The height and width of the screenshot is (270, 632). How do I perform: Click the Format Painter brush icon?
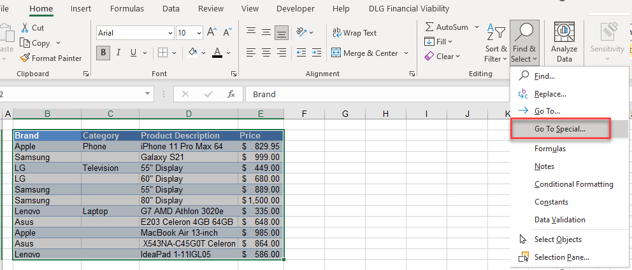pyautogui.click(x=25, y=58)
